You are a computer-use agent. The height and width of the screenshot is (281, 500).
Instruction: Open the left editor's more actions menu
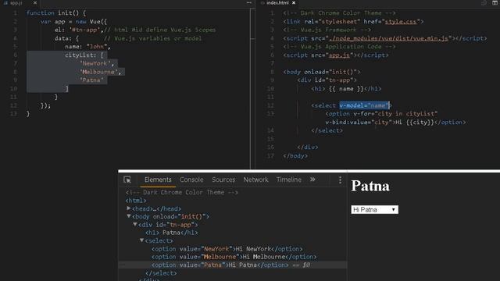[x=248, y=3]
